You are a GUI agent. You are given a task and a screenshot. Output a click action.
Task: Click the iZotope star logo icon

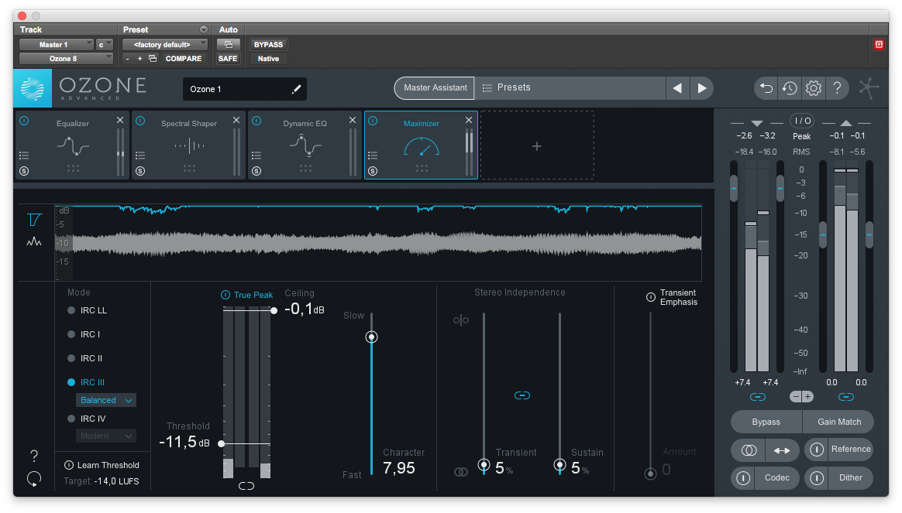click(869, 88)
